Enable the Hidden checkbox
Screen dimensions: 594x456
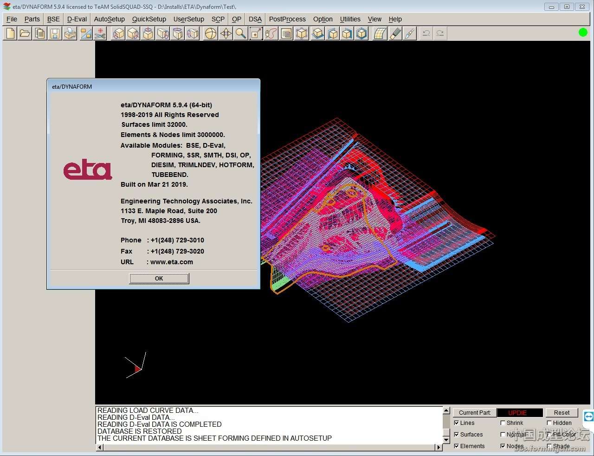(x=549, y=423)
